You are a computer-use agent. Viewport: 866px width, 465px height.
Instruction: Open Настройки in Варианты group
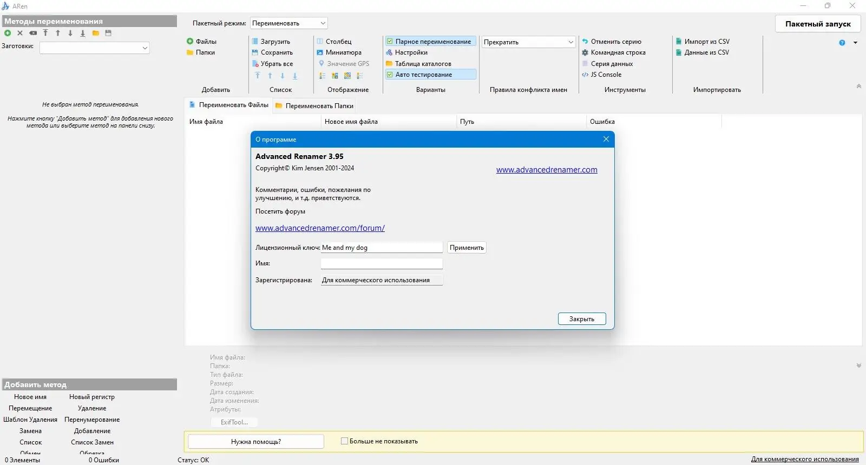[x=406, y=52]
